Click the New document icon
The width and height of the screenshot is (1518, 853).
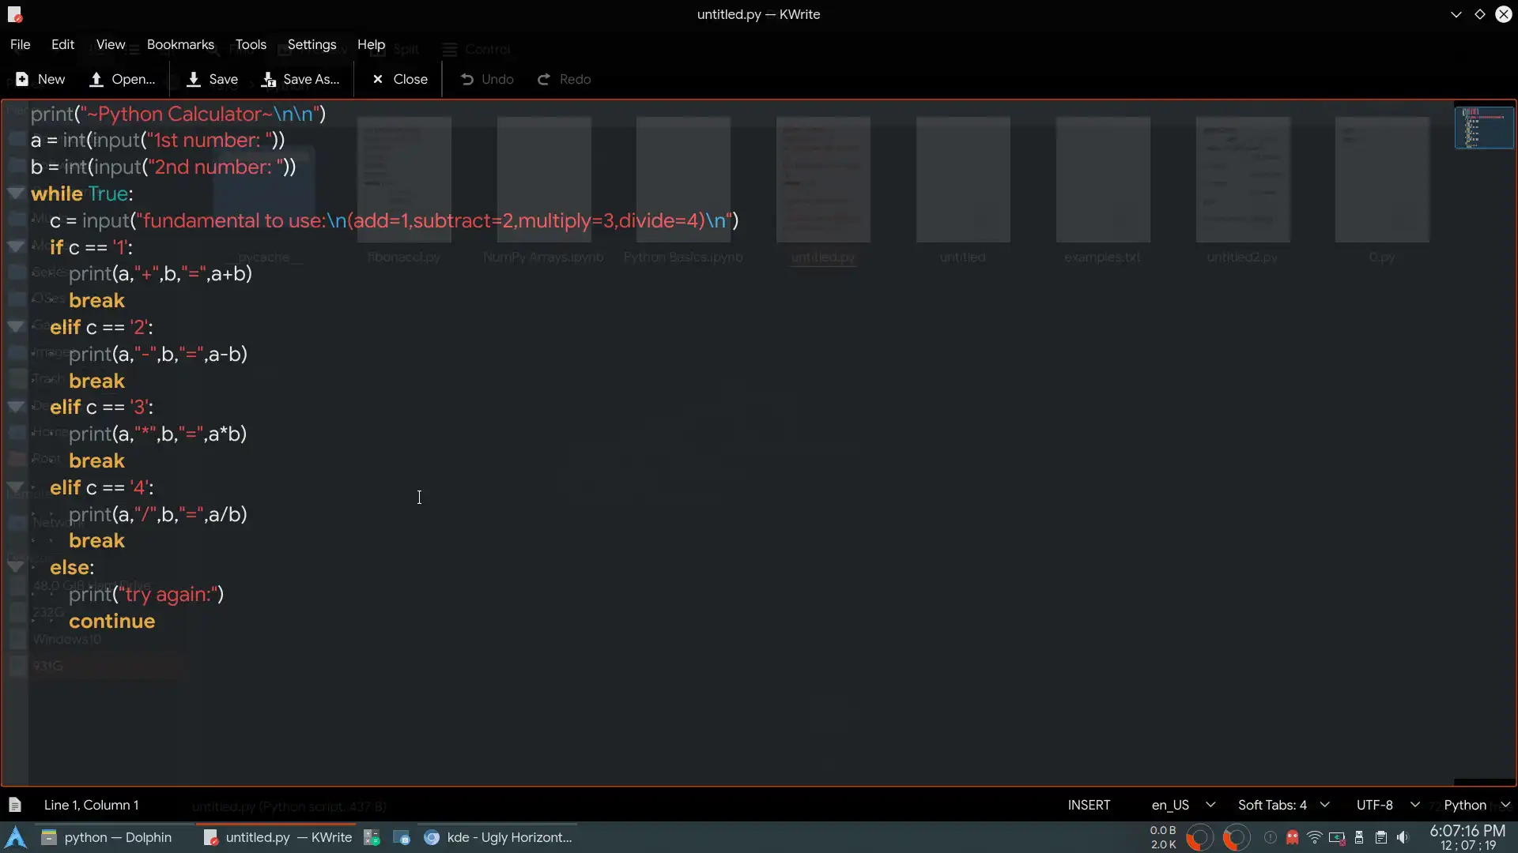coord(22,79)
